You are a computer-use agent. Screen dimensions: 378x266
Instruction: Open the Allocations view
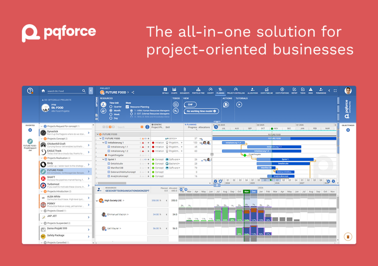point(253,90)
